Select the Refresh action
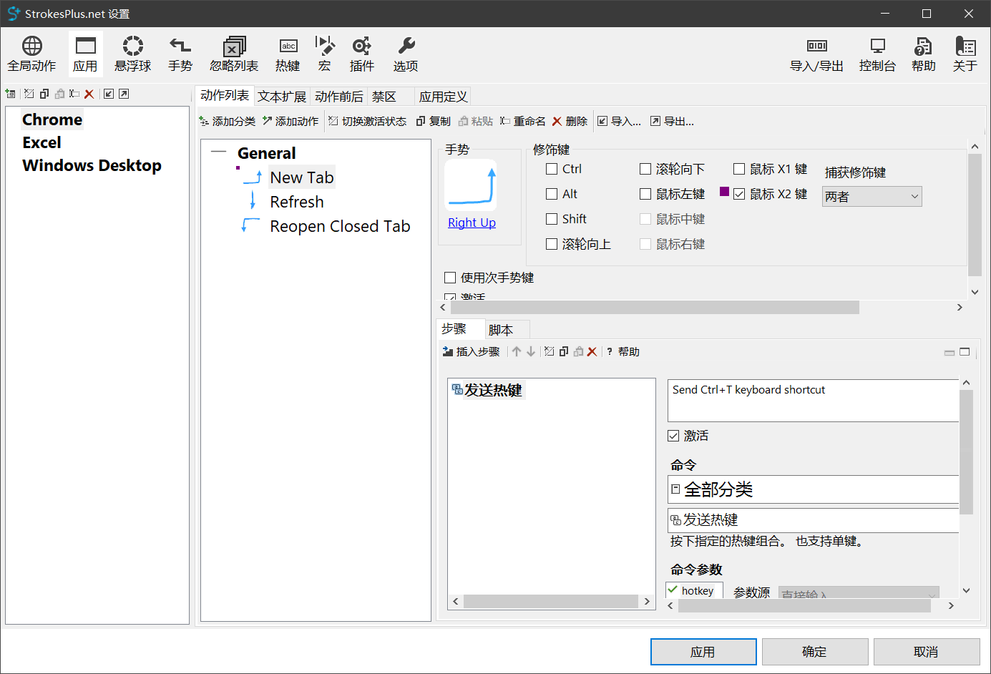 click(297, 202)
